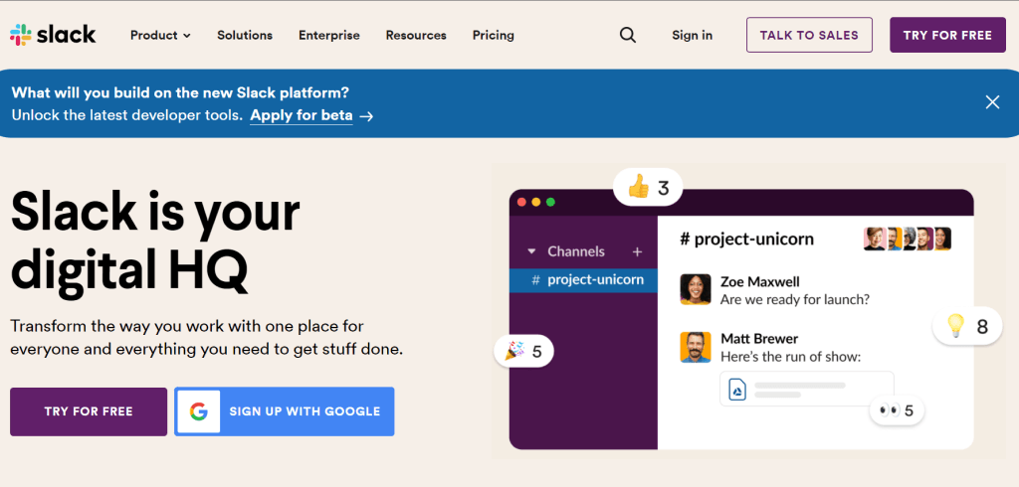Click the thumbs up reaction bubble
Viewport: 1019px width, 487px height.
648,188
